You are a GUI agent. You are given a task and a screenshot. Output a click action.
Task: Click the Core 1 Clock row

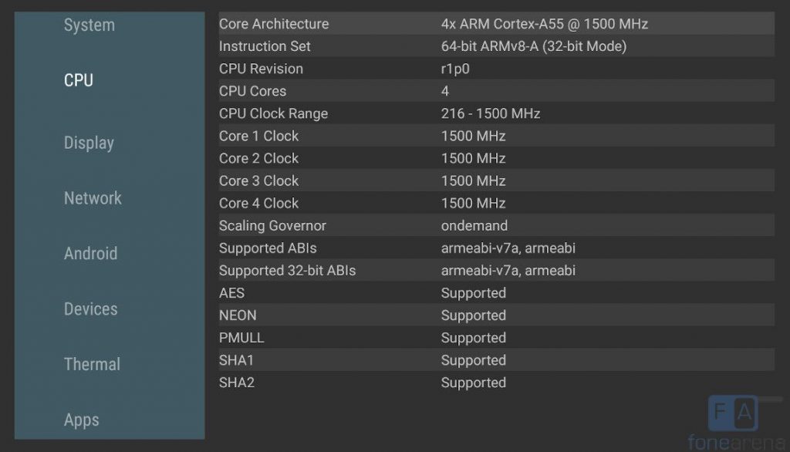(496, 136)
